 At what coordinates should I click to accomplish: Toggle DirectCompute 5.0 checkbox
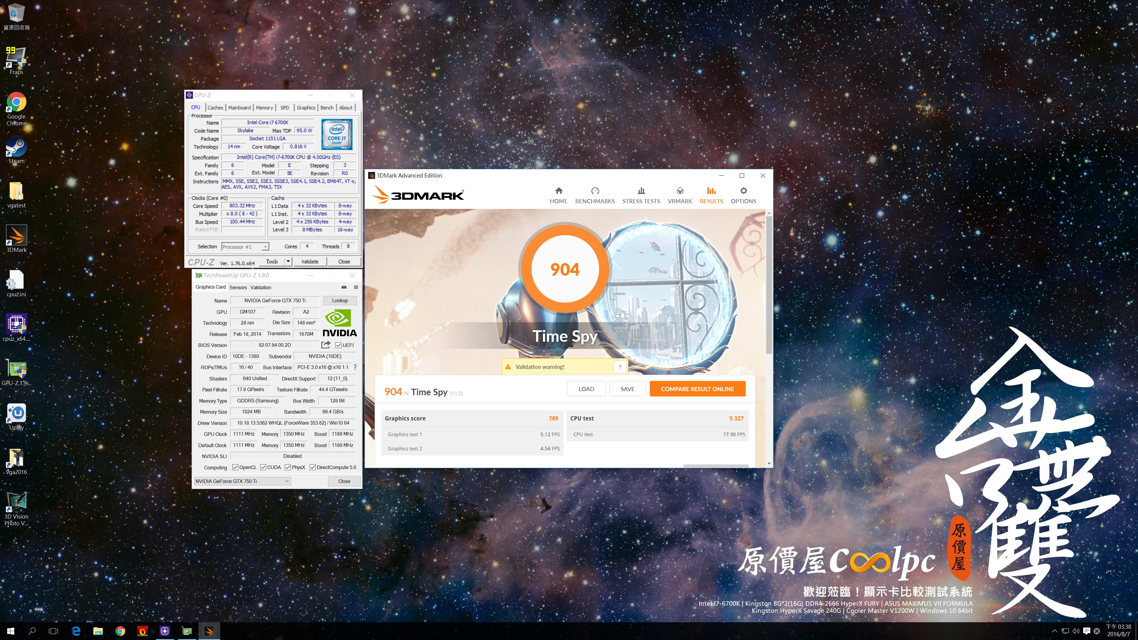313,467
